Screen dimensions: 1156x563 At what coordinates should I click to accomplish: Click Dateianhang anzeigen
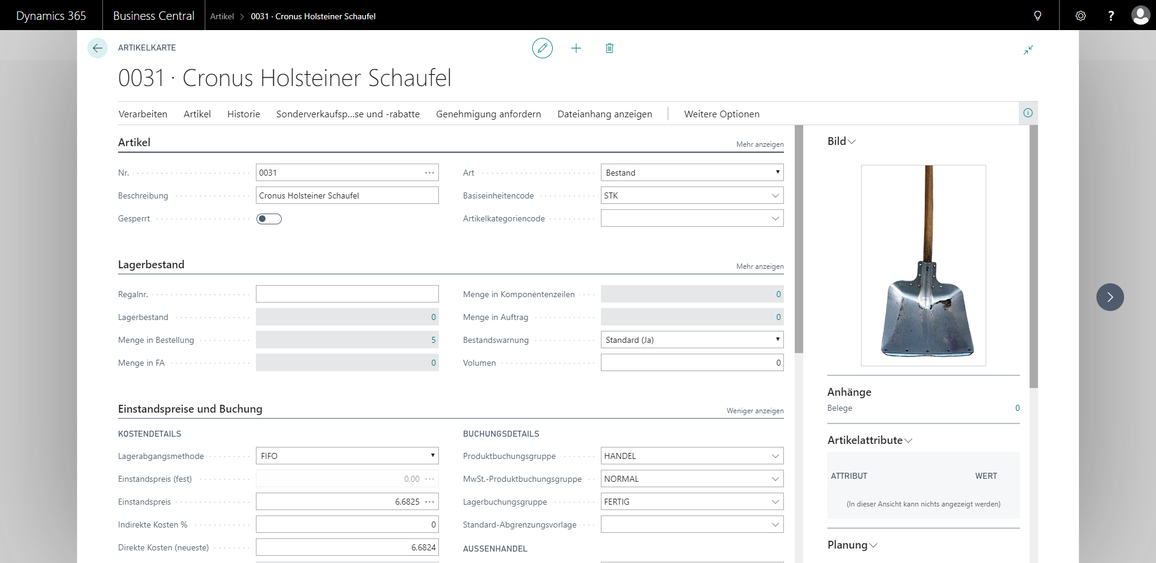point(604,114)
